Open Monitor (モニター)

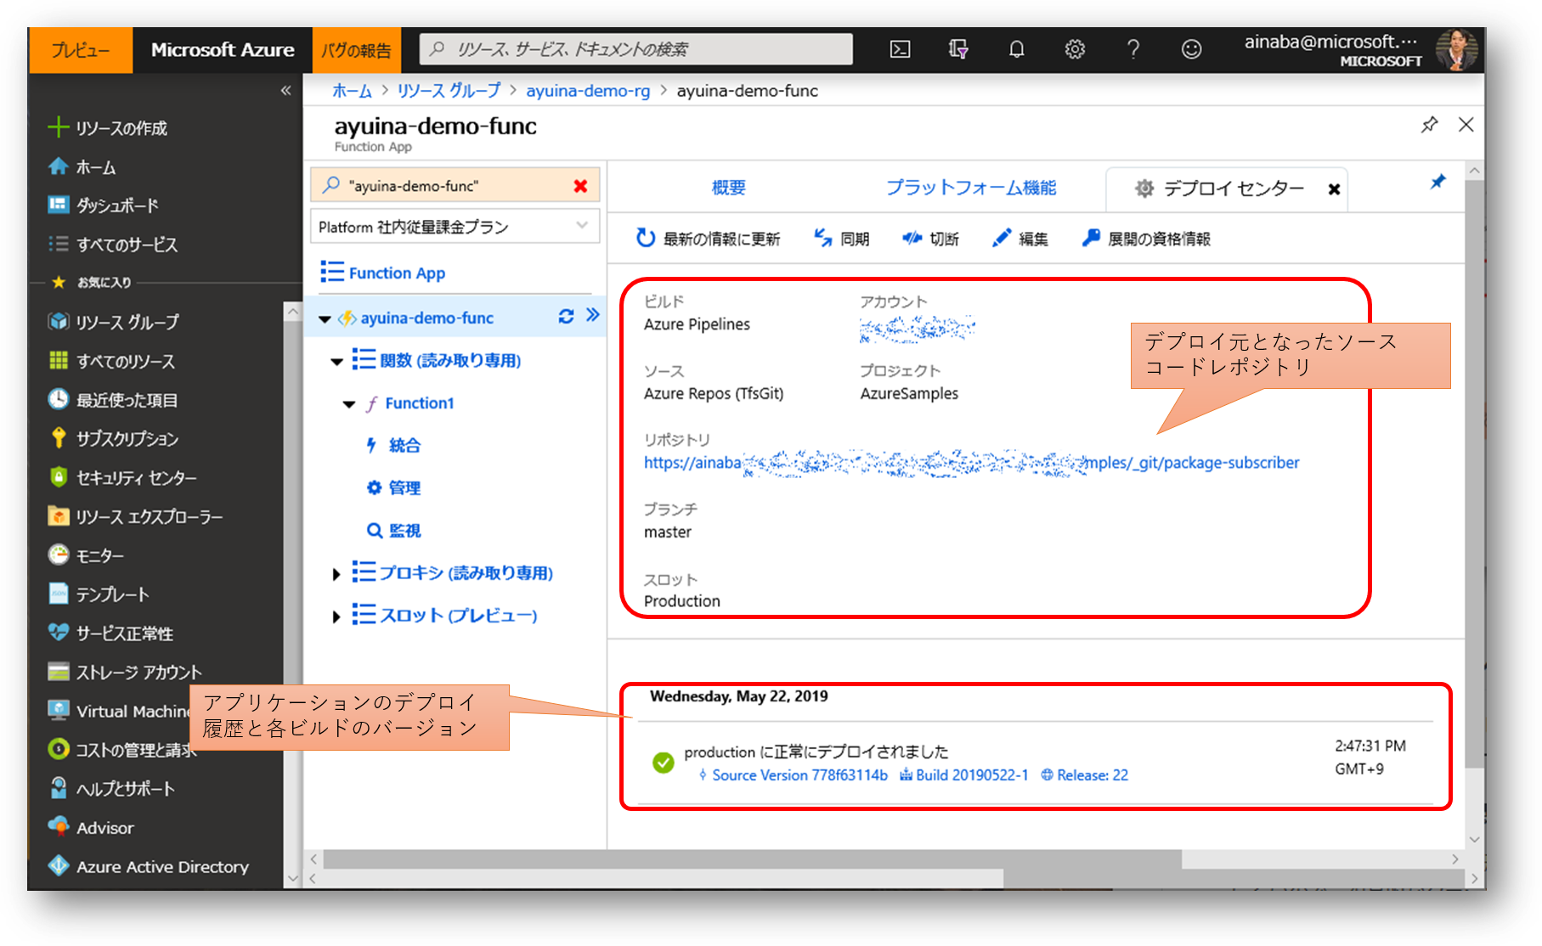pos(86,555)
